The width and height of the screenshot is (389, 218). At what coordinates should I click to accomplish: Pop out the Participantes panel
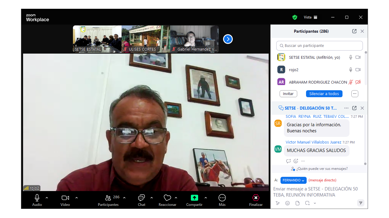pos(354,31)
